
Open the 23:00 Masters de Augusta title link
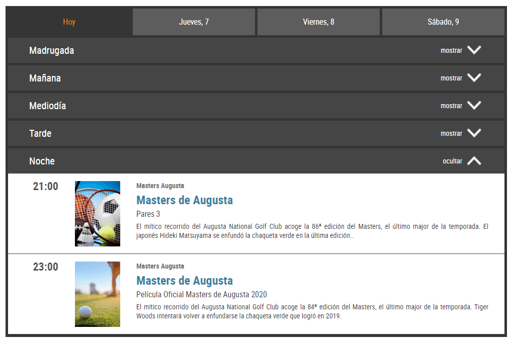185,281
